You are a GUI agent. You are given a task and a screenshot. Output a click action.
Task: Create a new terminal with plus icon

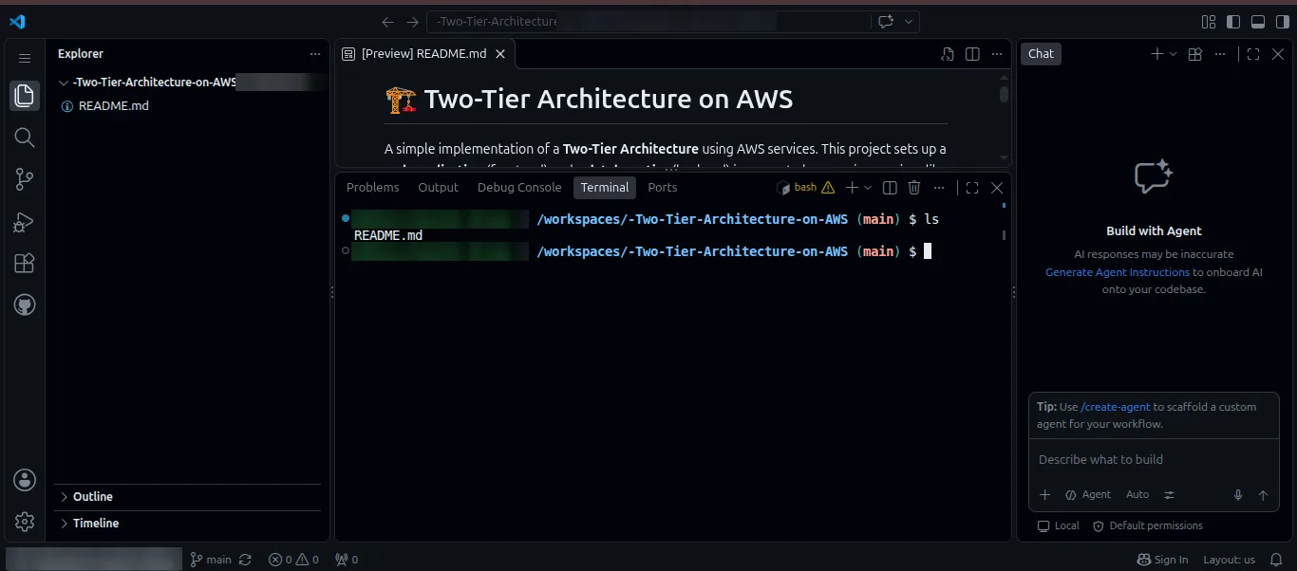pos(852,188)
